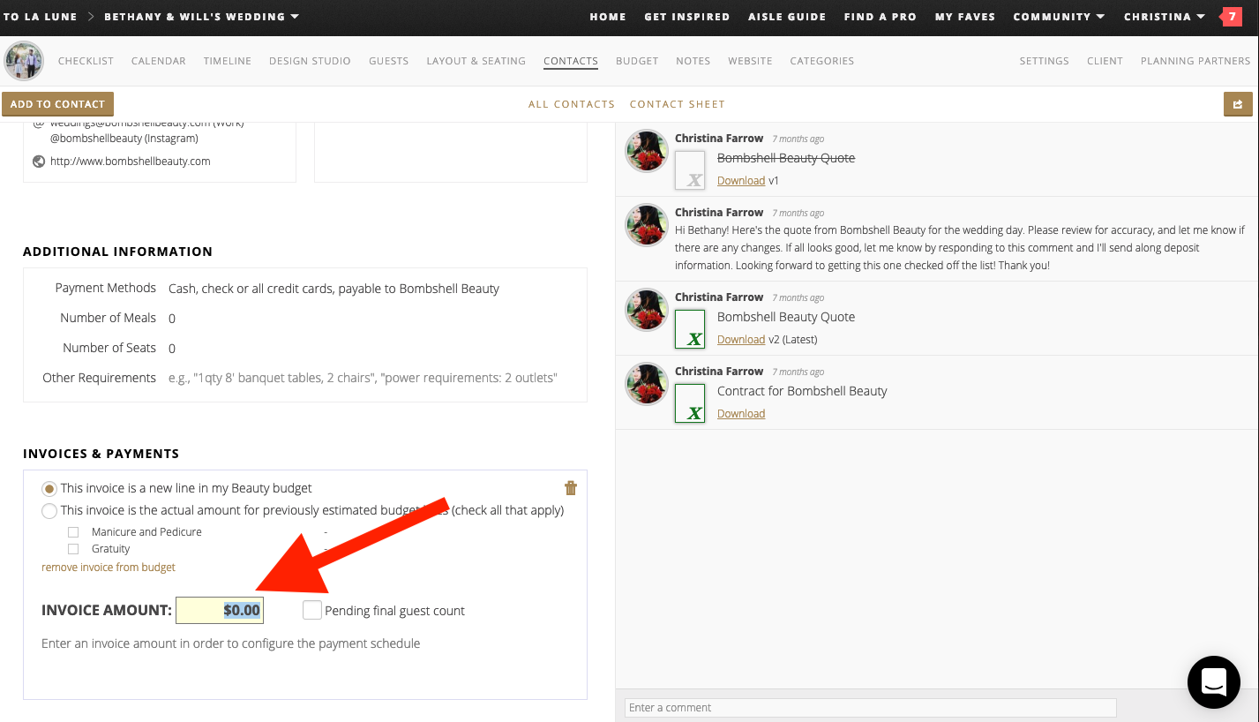
Task: Open Get Inspired in top menu
Action: [687, 17]
